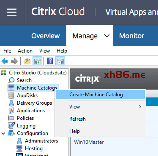Click the AppDisks disk stack icon

pyautogui.click(x=11, y=95)
